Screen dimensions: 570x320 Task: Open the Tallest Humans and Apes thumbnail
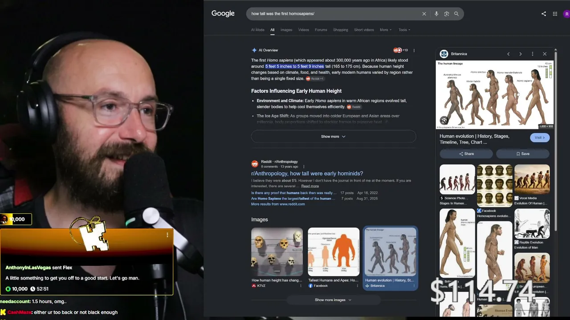coord(334,252)
